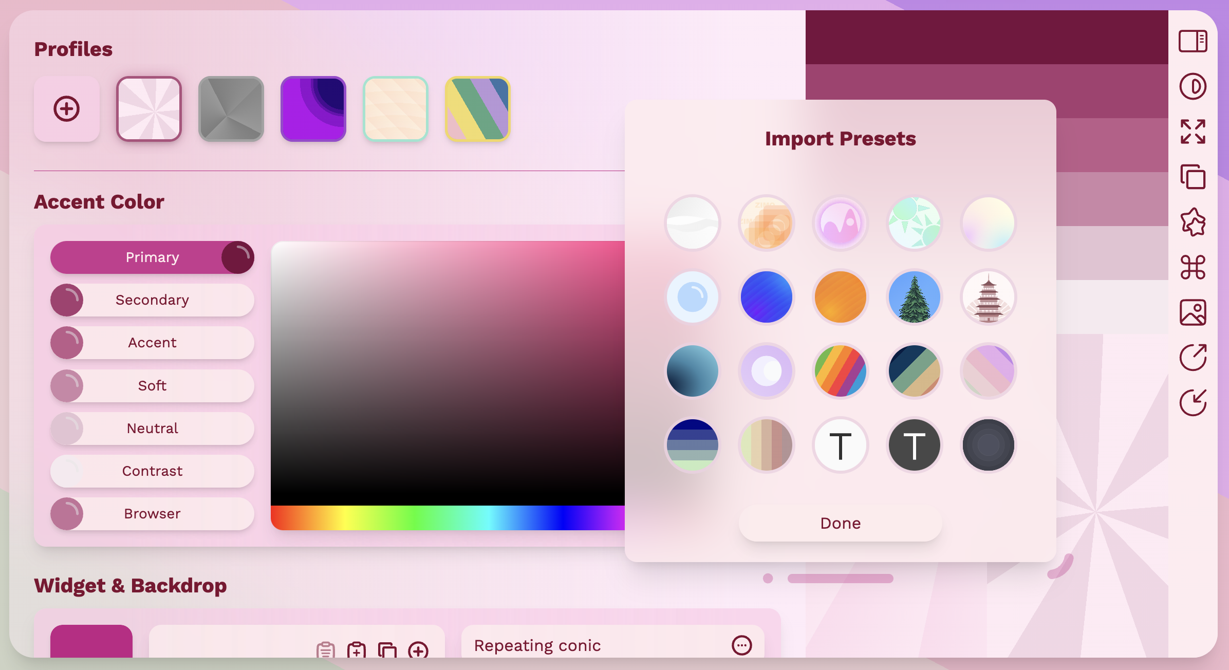Select the Neutral color option

152,429
